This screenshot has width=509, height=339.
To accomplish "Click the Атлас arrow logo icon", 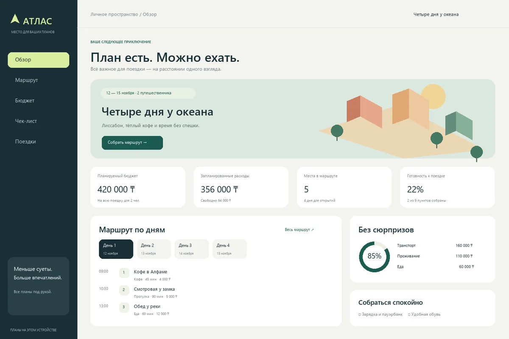I will click(x=15, y=19).
